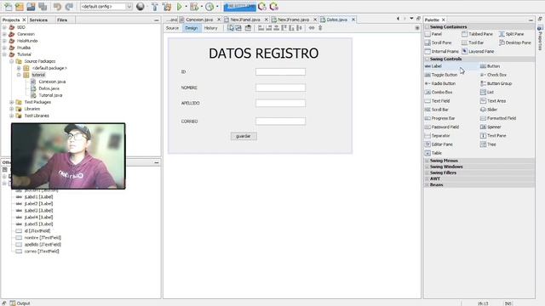This screenshot has height=306, width=545.
Task: Toggle Connection Mode in design toolbar
Action: point(238,28)
